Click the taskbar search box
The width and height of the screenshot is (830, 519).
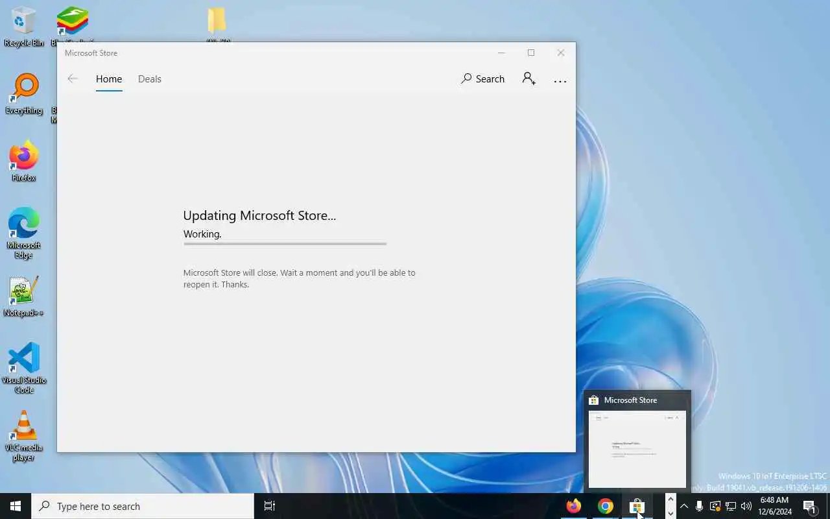[x=143, y=506]
